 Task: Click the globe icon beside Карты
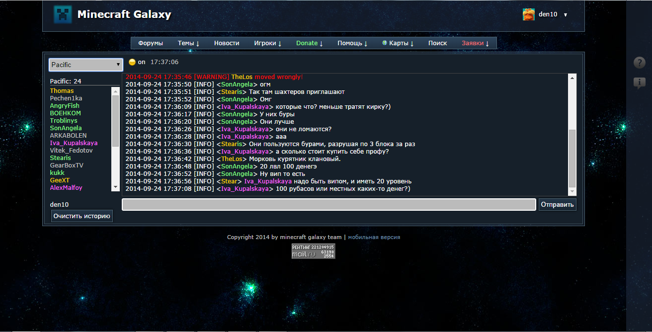point(385,43)
